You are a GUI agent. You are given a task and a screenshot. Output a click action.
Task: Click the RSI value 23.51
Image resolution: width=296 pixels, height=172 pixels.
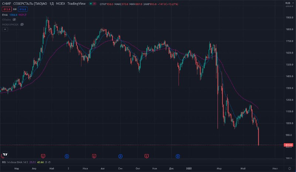click(x=33, y=162)
